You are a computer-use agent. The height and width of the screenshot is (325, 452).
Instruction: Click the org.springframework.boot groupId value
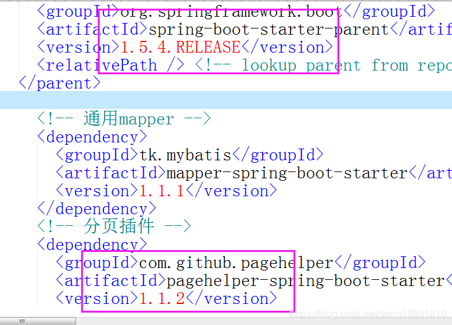(x=231, y=12)
